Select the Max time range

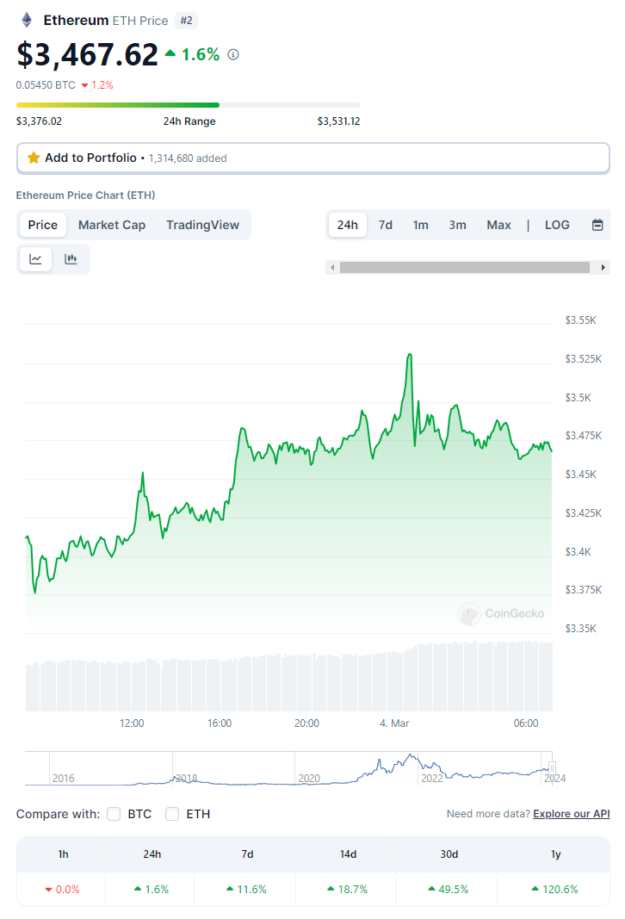[x=498, y=225]
